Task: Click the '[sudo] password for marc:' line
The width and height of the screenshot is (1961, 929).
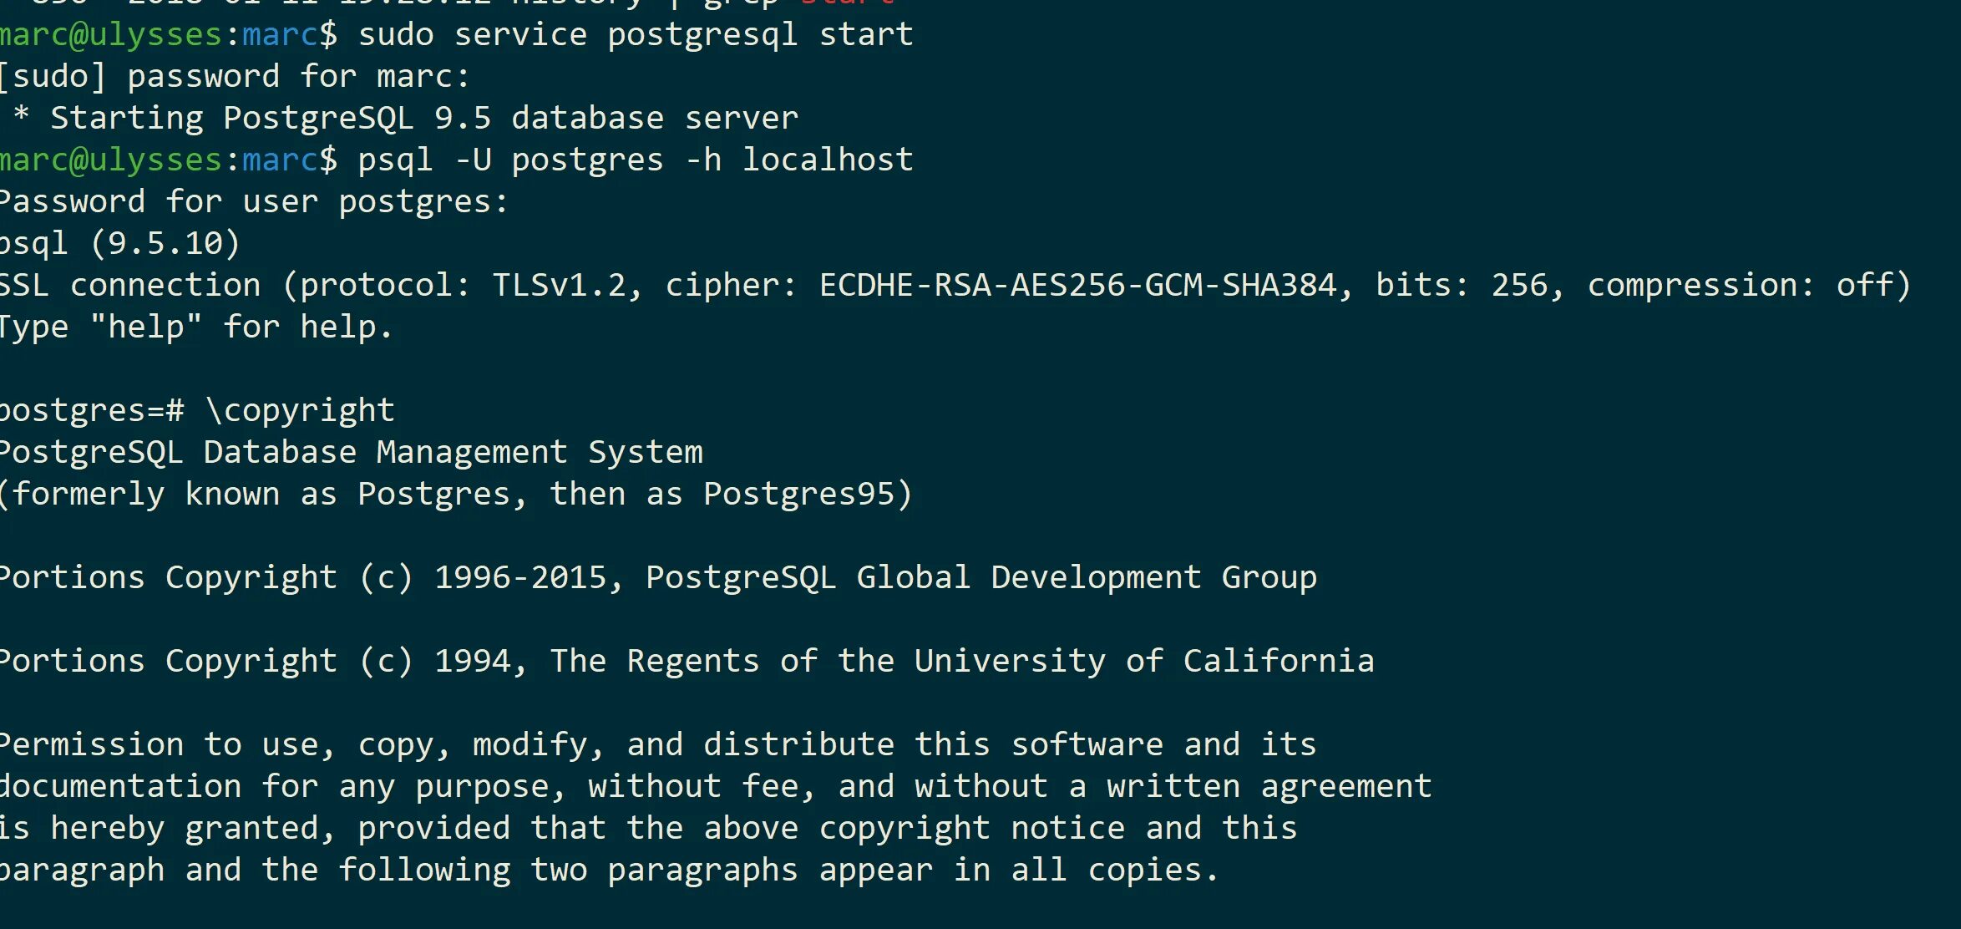Action: tap(234, 77)
